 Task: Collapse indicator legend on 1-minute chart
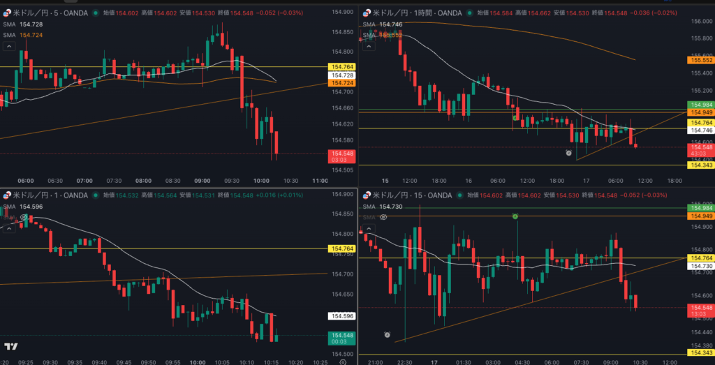(9, 228)
